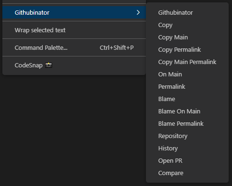Expand the Githubinator submenu chevron arrow
Viewport: 232px width, 186px height.
click(138, 12)
